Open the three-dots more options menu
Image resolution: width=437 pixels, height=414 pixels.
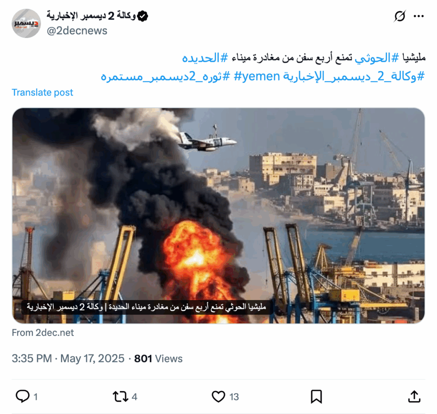point(419,16)
